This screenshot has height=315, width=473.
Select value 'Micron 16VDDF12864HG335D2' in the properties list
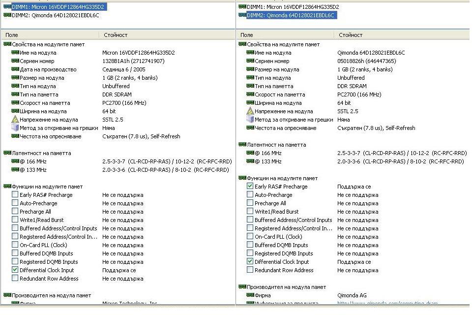pyautogui.click(x=139, y=53)
